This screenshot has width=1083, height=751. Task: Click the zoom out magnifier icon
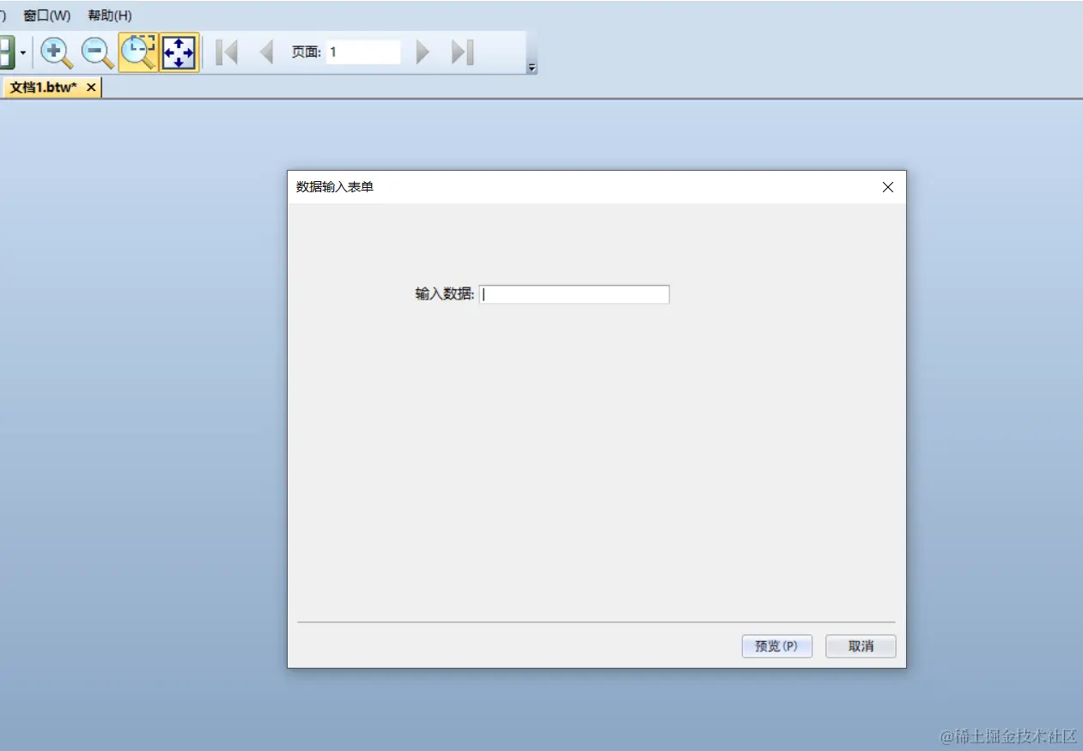[97, 52]
